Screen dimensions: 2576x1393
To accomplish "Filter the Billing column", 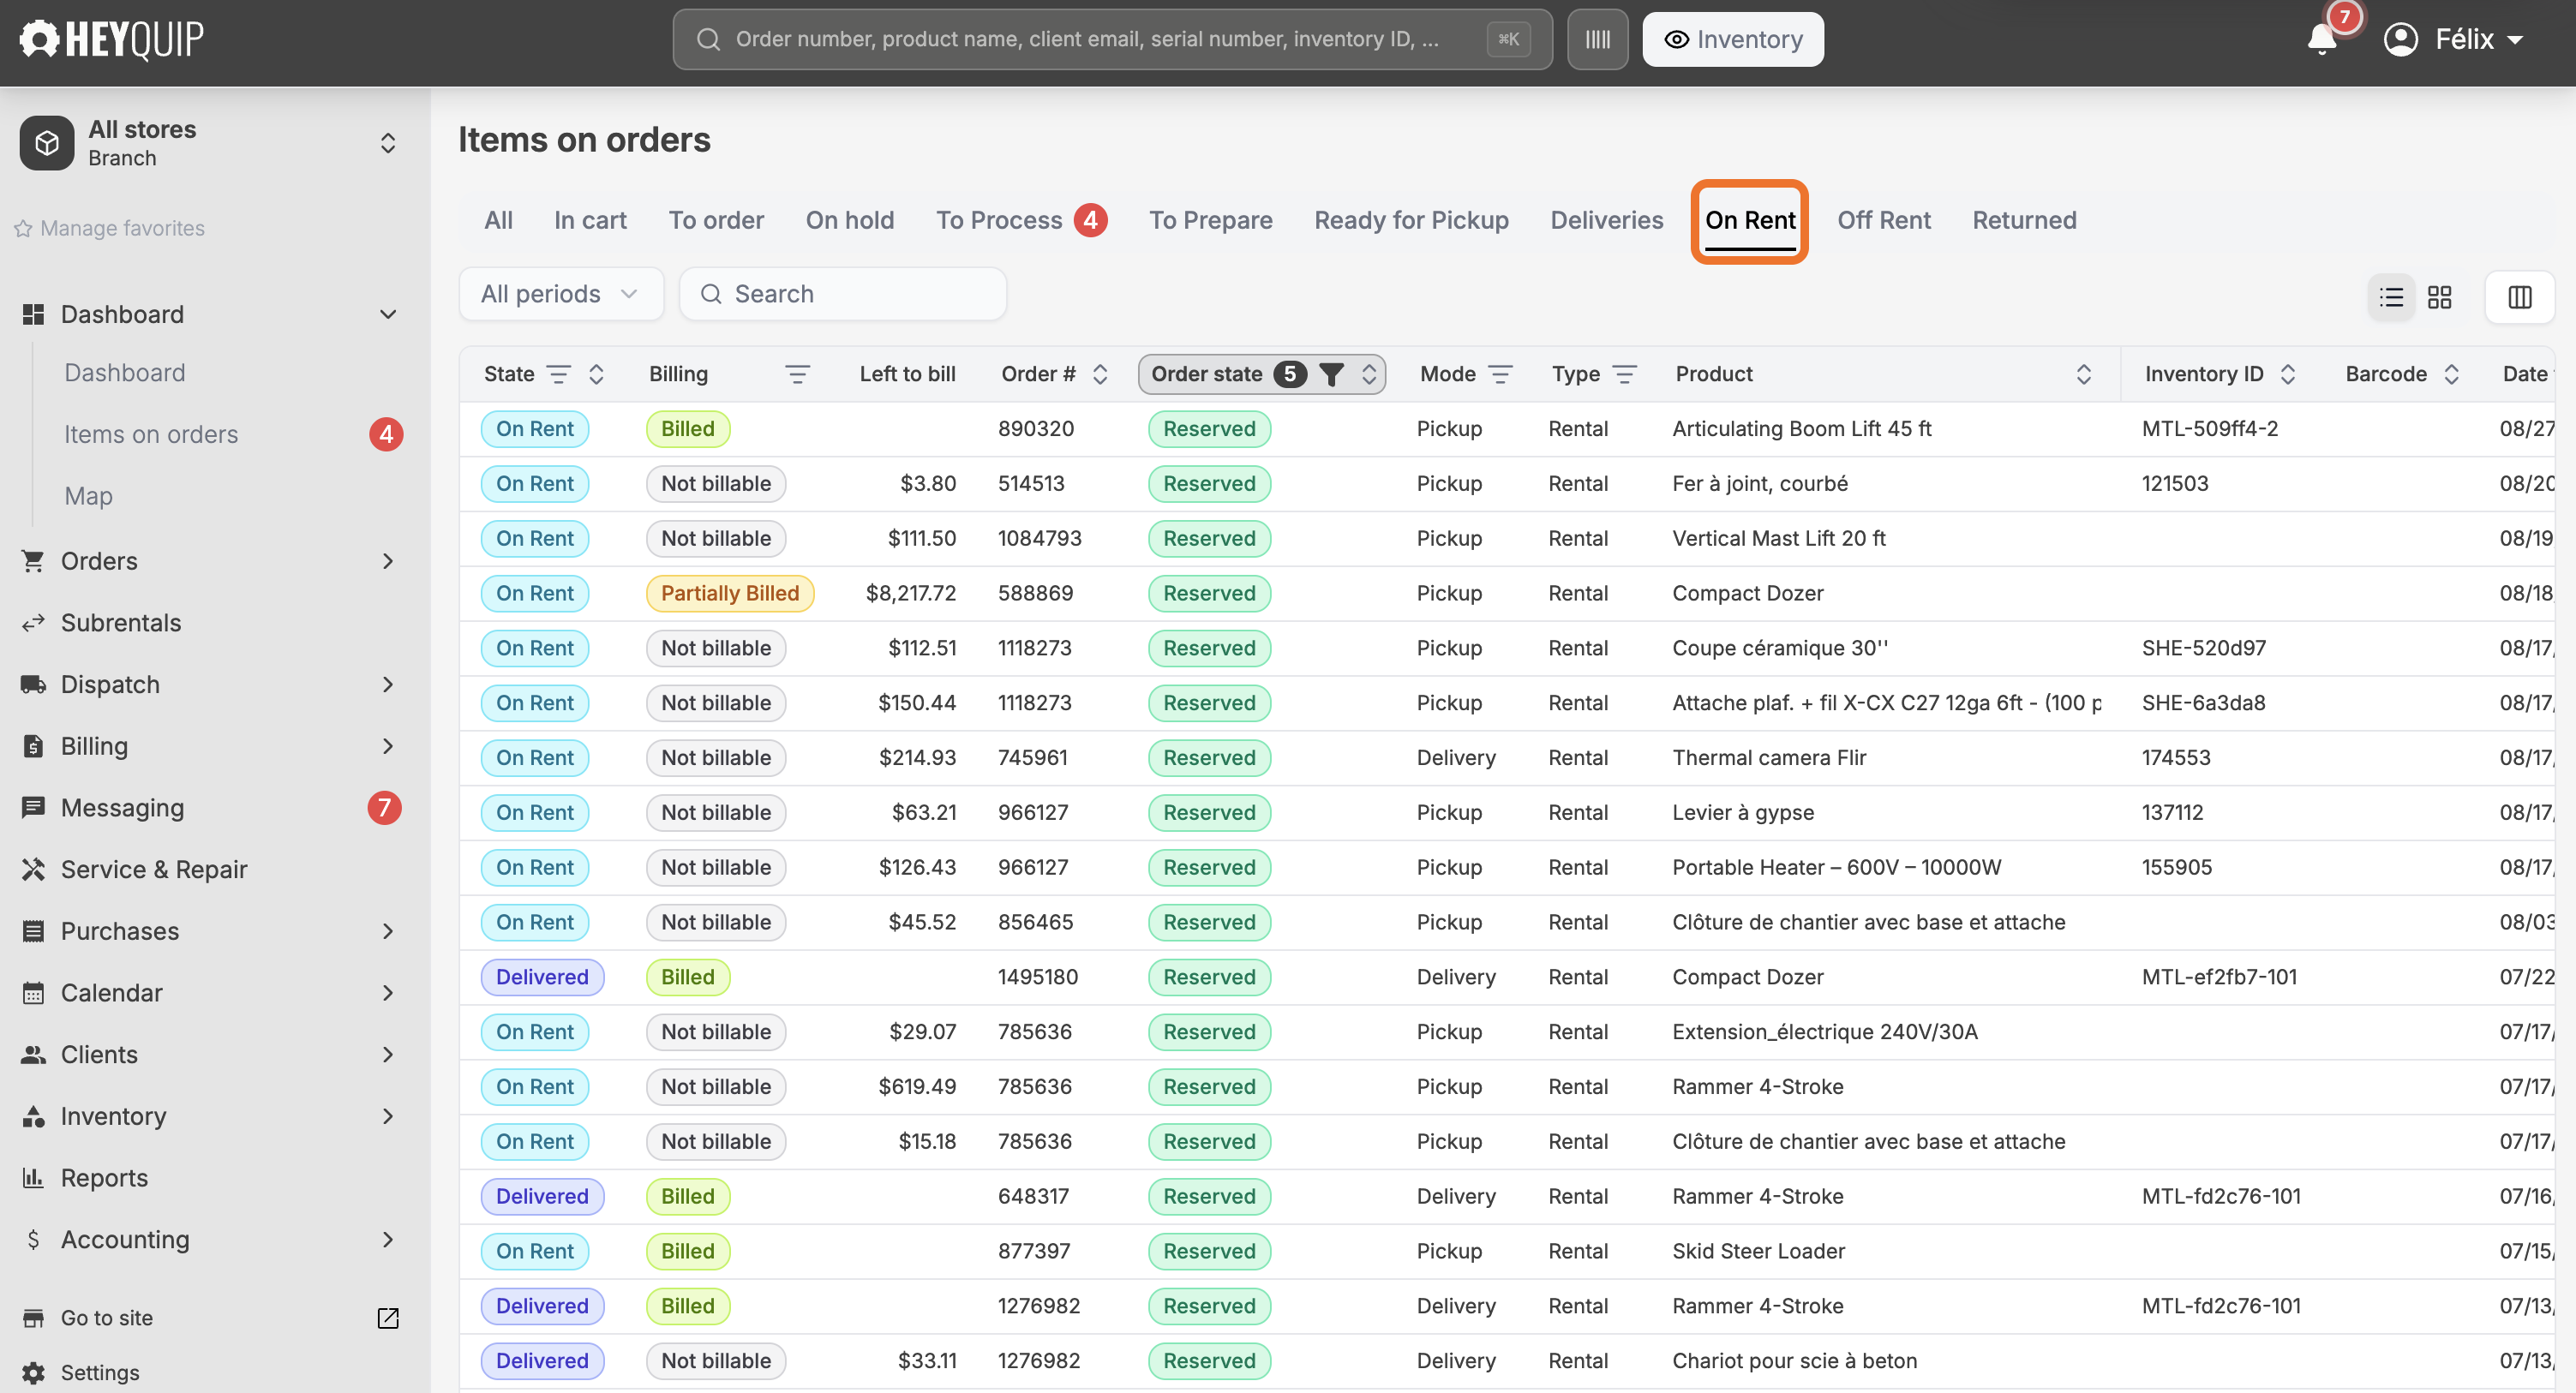I will [797, 374].
